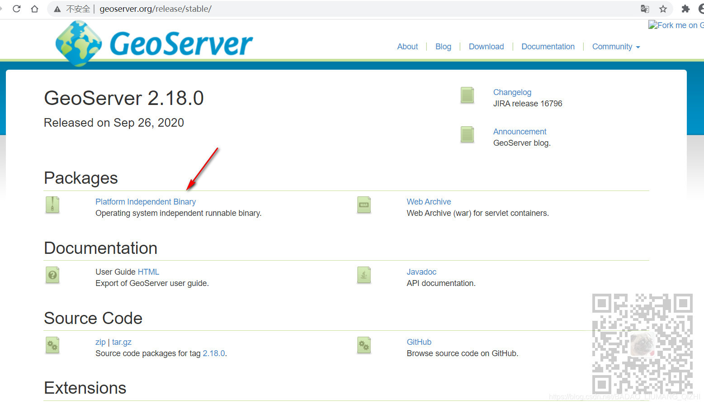Click the Javadoc file icon
The image size is (704, 405).
tap(364, 275)
